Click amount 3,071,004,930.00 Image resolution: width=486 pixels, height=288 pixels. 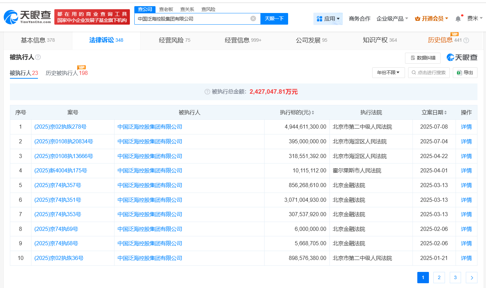click(305, 200)
